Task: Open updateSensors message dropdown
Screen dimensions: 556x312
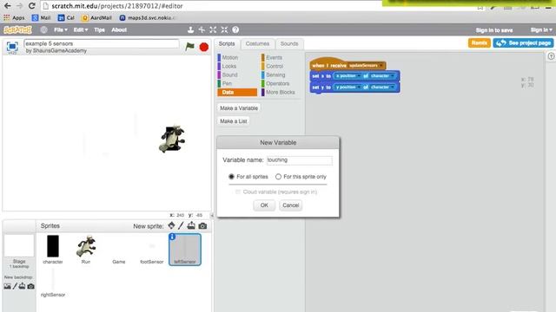Action: pos(381,66)
